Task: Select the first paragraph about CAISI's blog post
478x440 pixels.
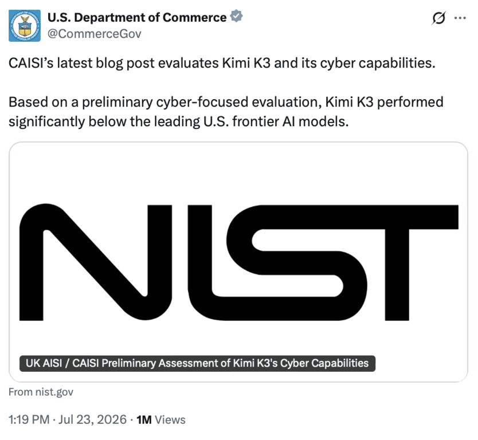Action: (222, 63)
